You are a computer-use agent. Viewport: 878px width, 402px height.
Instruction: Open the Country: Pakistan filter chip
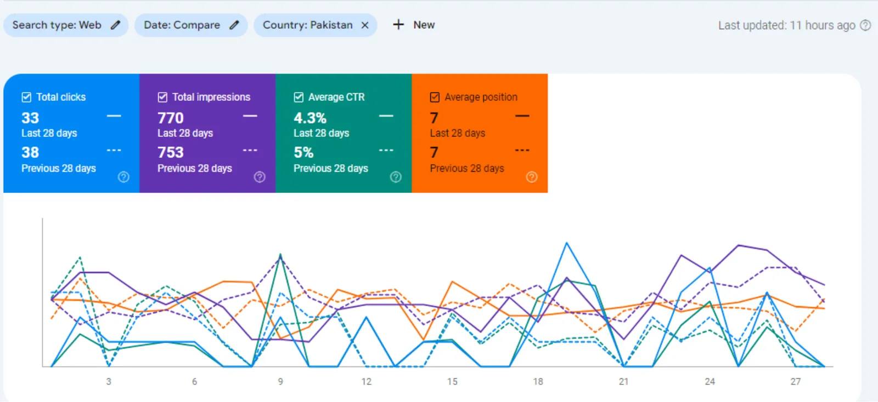(315, 25)
